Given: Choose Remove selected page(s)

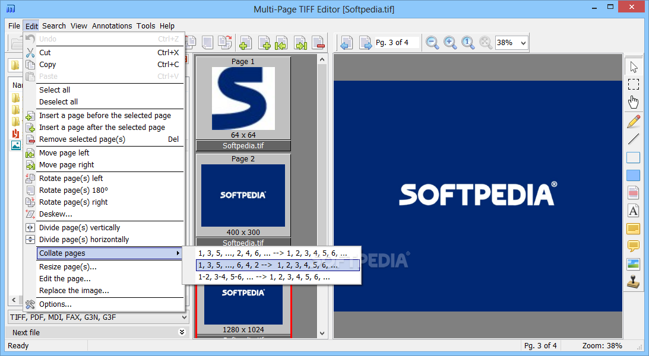Looking at the screenshot, I should click(x=103, y=139).
